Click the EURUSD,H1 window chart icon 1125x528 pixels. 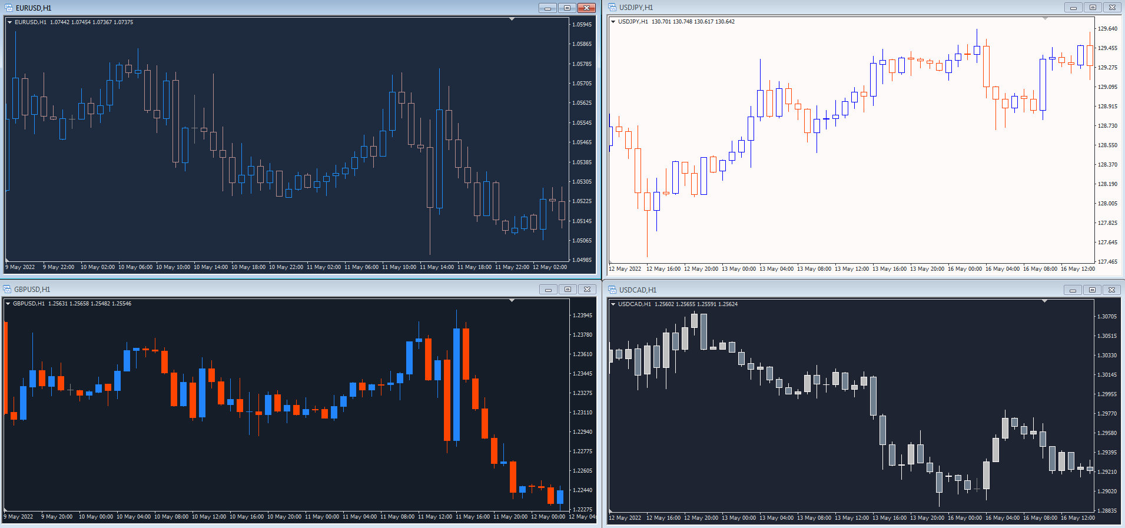8,8
